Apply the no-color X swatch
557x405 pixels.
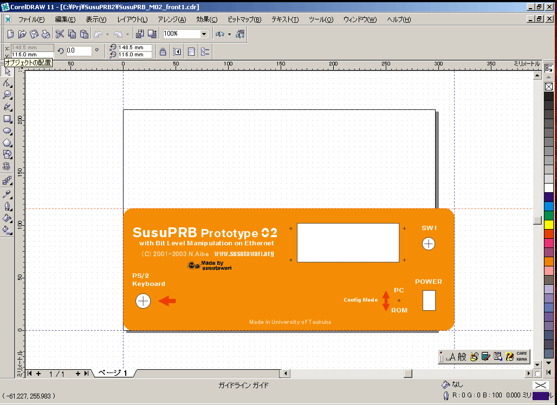[549, 87]
